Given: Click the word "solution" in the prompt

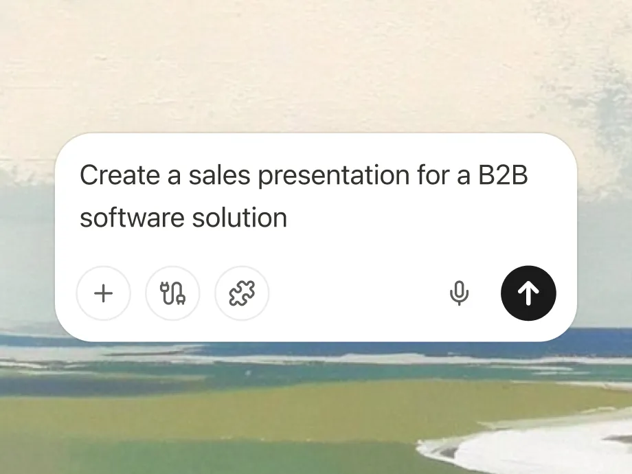Looking at the screenshot, I should coord(240,218).
